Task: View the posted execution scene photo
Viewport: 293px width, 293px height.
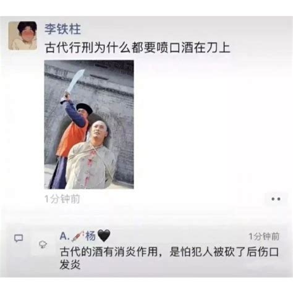Action: tap(89, 124)
